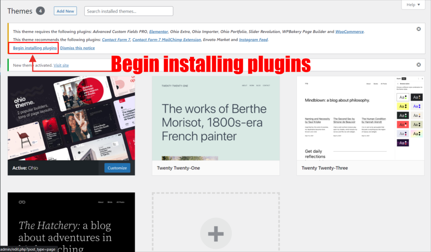This screenshot has width=431, height=252.
Task: Open the Elementor plugin link
Action: pyautogui.click(x=159, y=32)
